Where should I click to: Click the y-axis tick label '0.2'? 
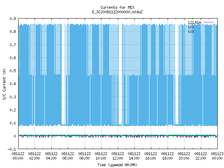13,110
